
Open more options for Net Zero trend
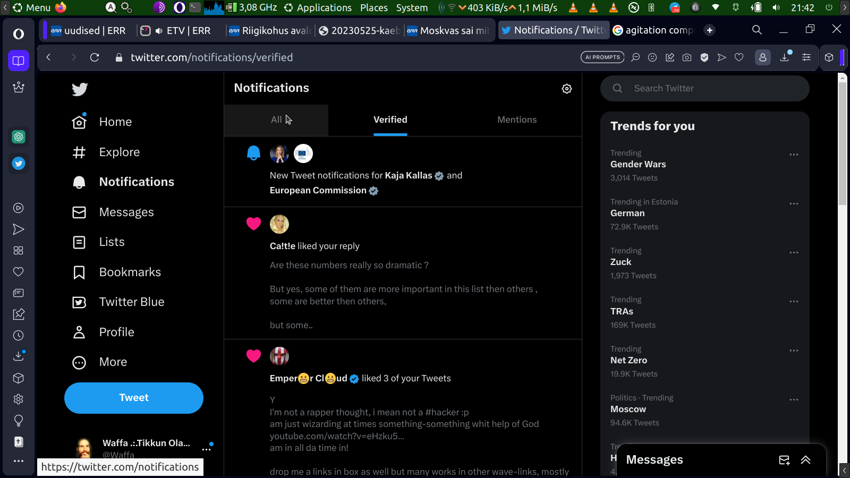(794, 351)
